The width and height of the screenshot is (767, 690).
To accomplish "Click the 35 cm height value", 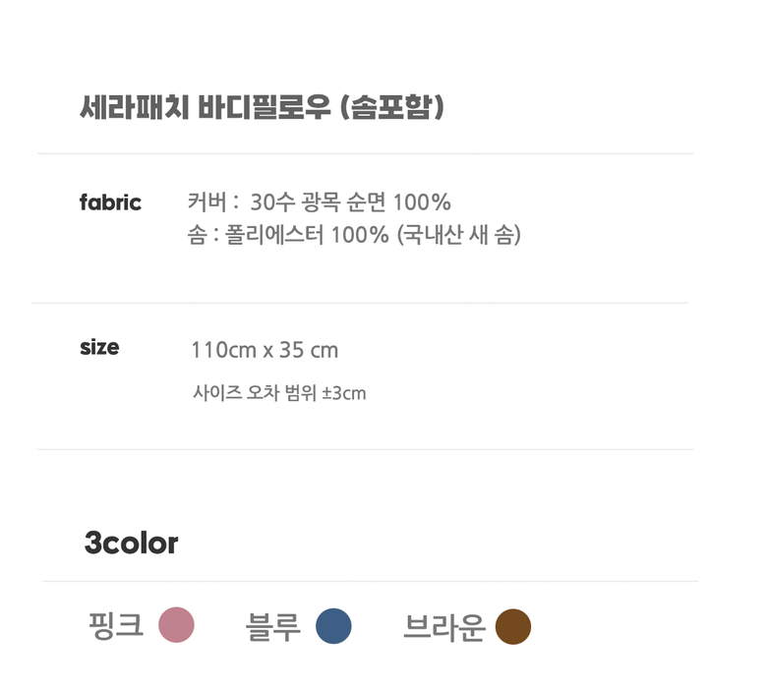I will click(309, 350).
